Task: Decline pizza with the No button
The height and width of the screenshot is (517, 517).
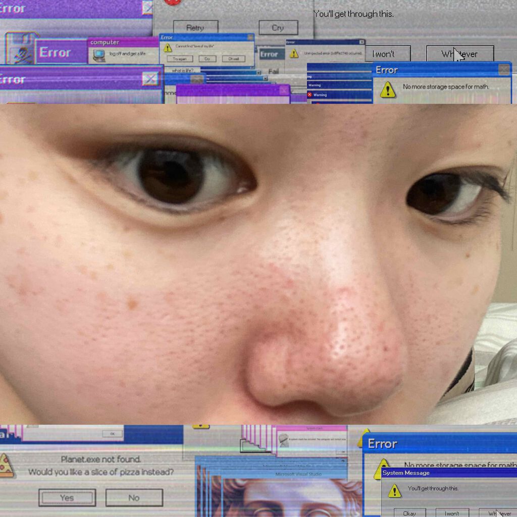Action: 134,498
